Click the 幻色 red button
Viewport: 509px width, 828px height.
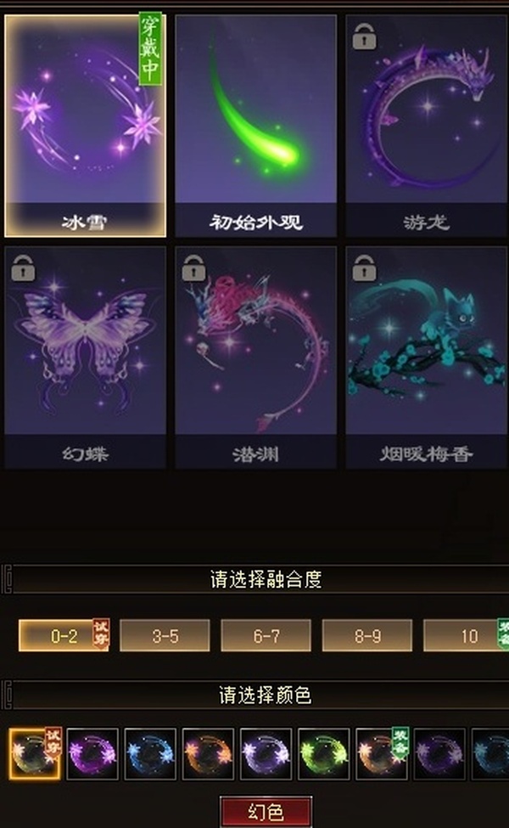[266, 812]
